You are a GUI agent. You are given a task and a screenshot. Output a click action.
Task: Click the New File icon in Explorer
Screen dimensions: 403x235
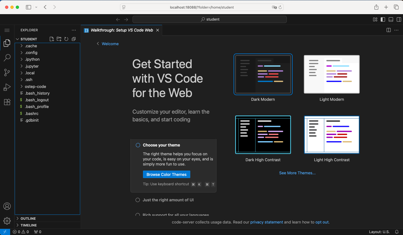[x=52, y=39]
